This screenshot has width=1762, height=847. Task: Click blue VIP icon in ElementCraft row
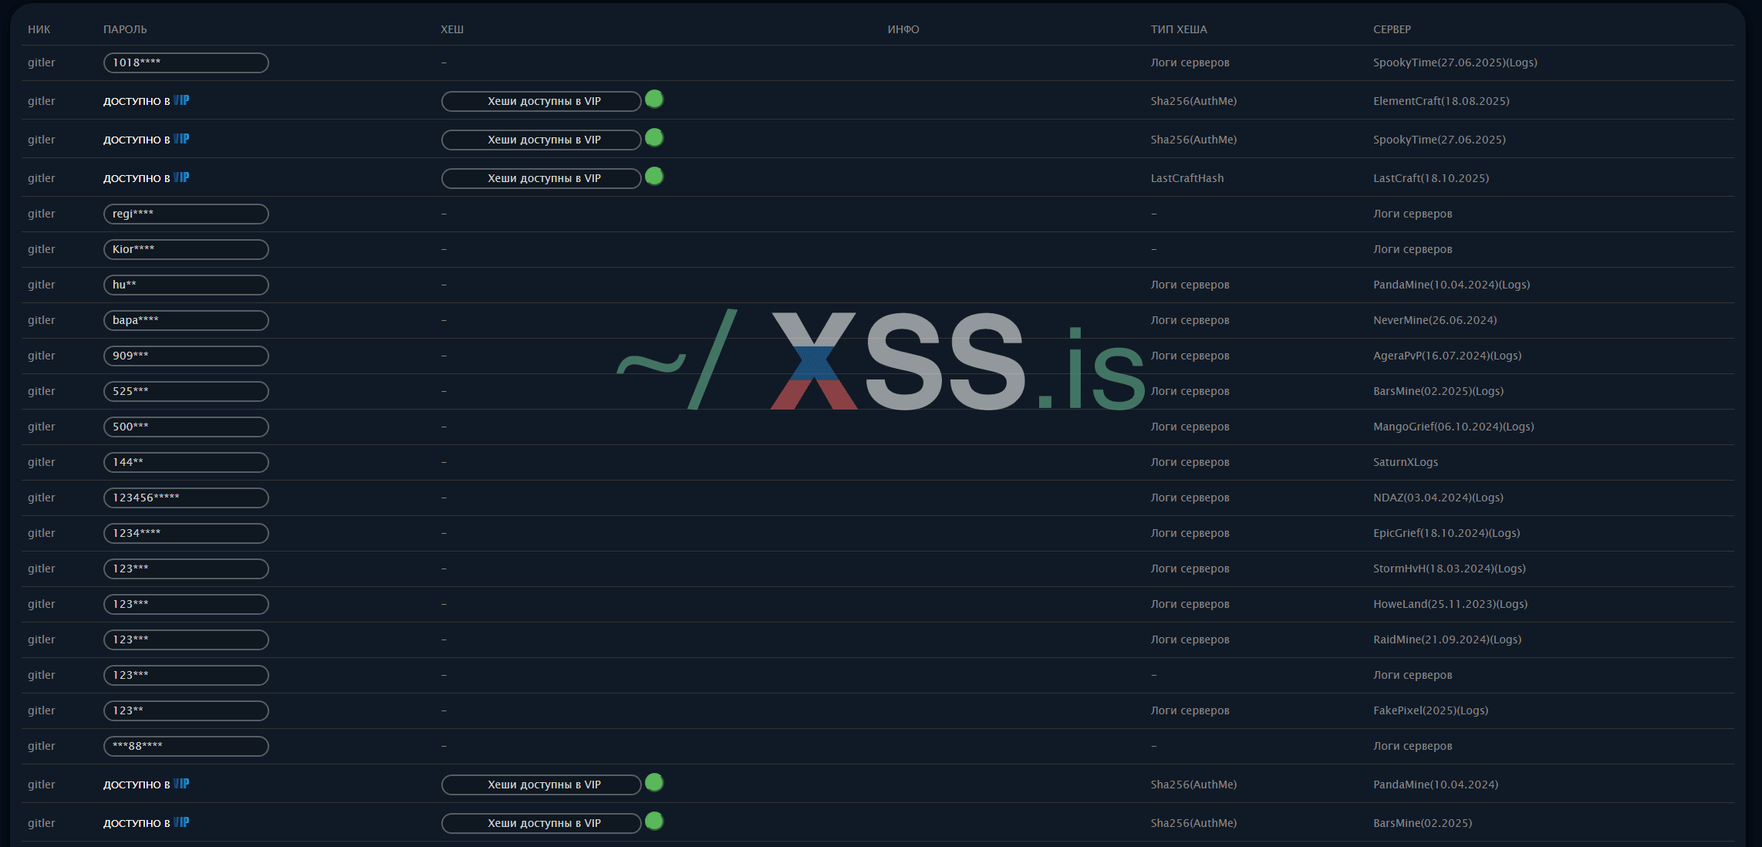pos(181,100)
